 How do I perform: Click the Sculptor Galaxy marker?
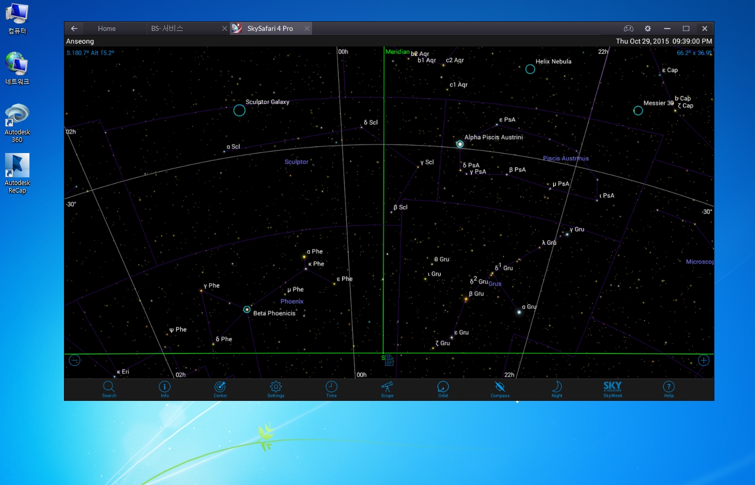pos(239,110)
